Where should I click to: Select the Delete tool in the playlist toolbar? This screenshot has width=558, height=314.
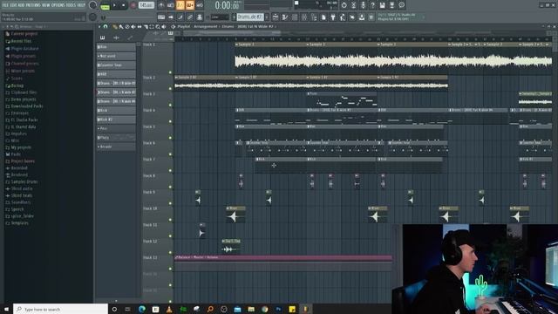[127, 27]
